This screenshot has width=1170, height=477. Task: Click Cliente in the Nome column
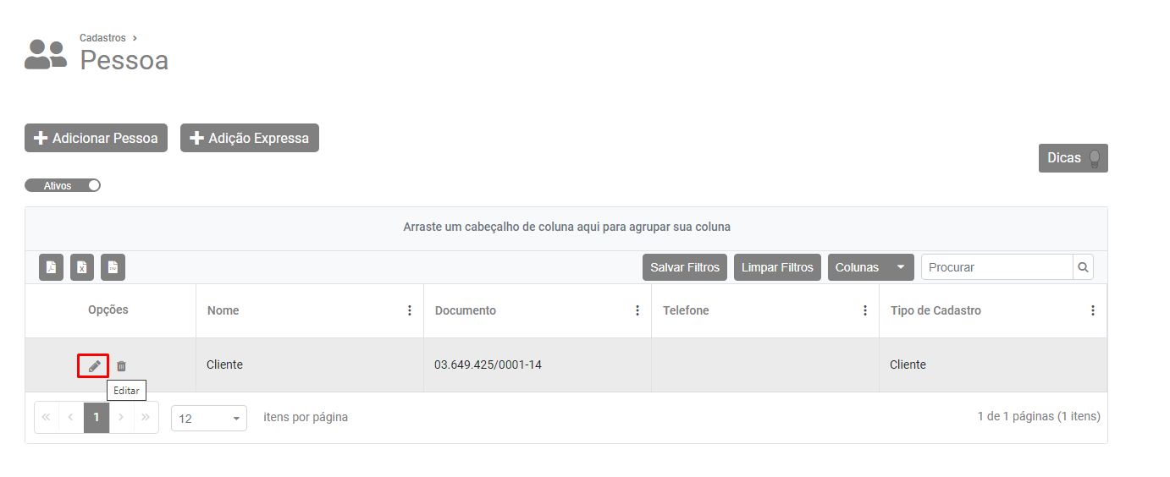pos(224,365)
